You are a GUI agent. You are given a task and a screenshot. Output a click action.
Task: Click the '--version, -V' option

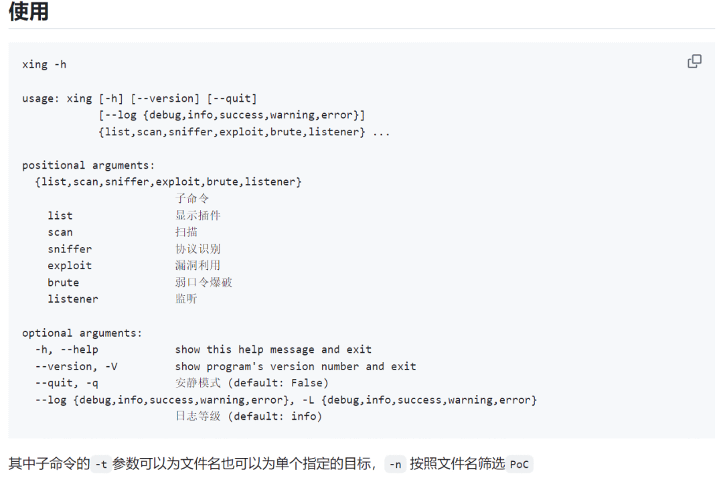click(76, 367)
